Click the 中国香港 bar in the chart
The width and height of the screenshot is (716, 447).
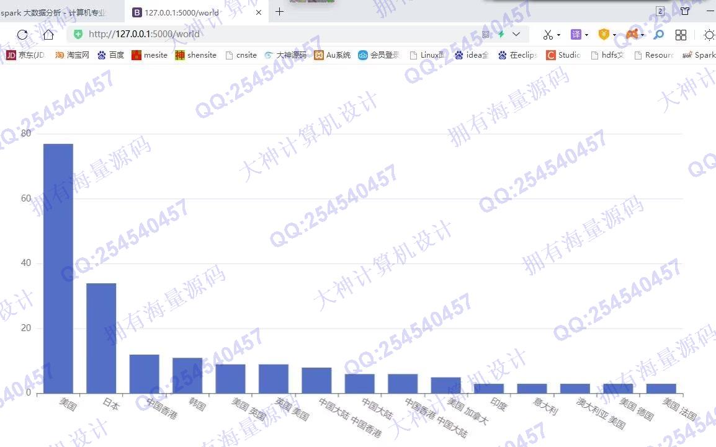145,374
